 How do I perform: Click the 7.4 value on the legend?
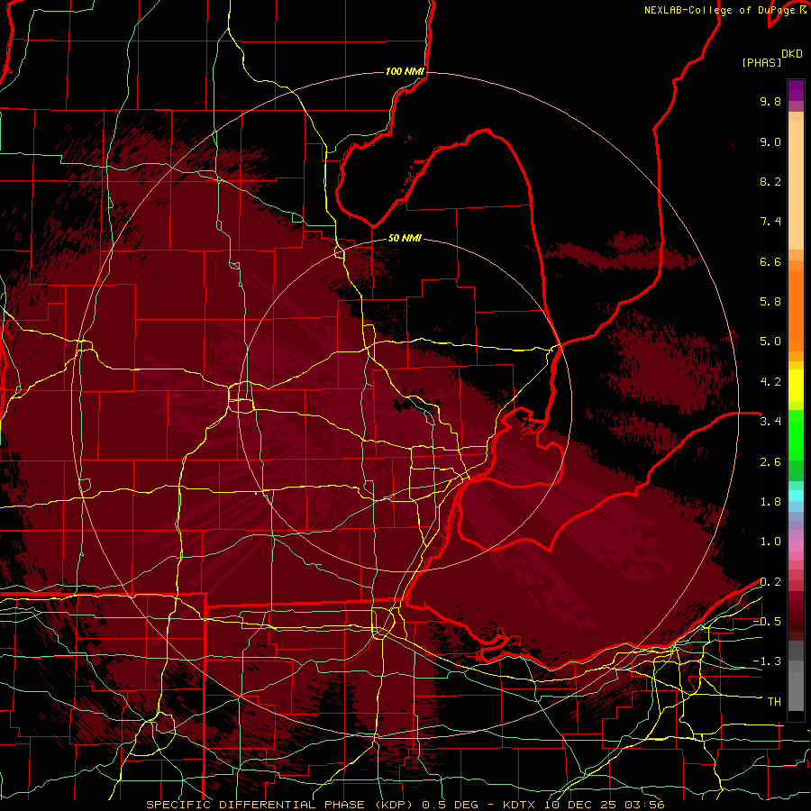pos(770,222)
